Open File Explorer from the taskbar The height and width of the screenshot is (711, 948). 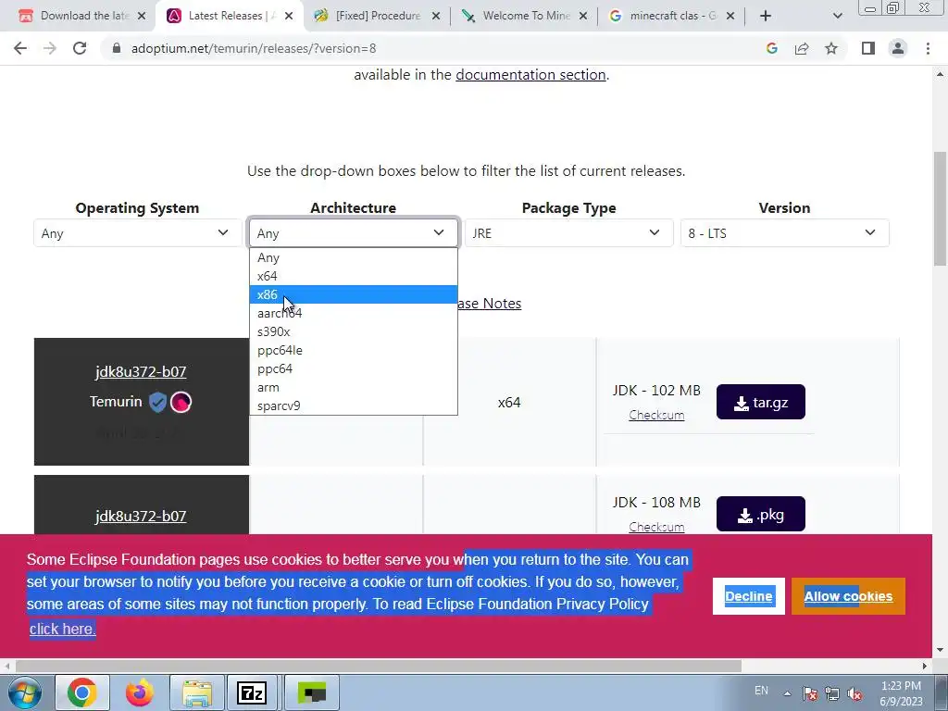tap(197, 692)
